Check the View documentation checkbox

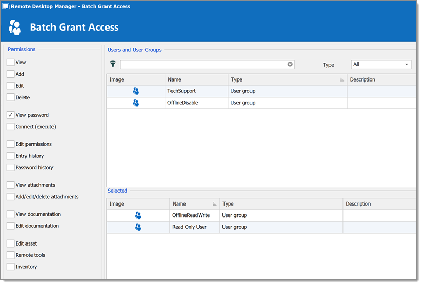pos(10,214)
